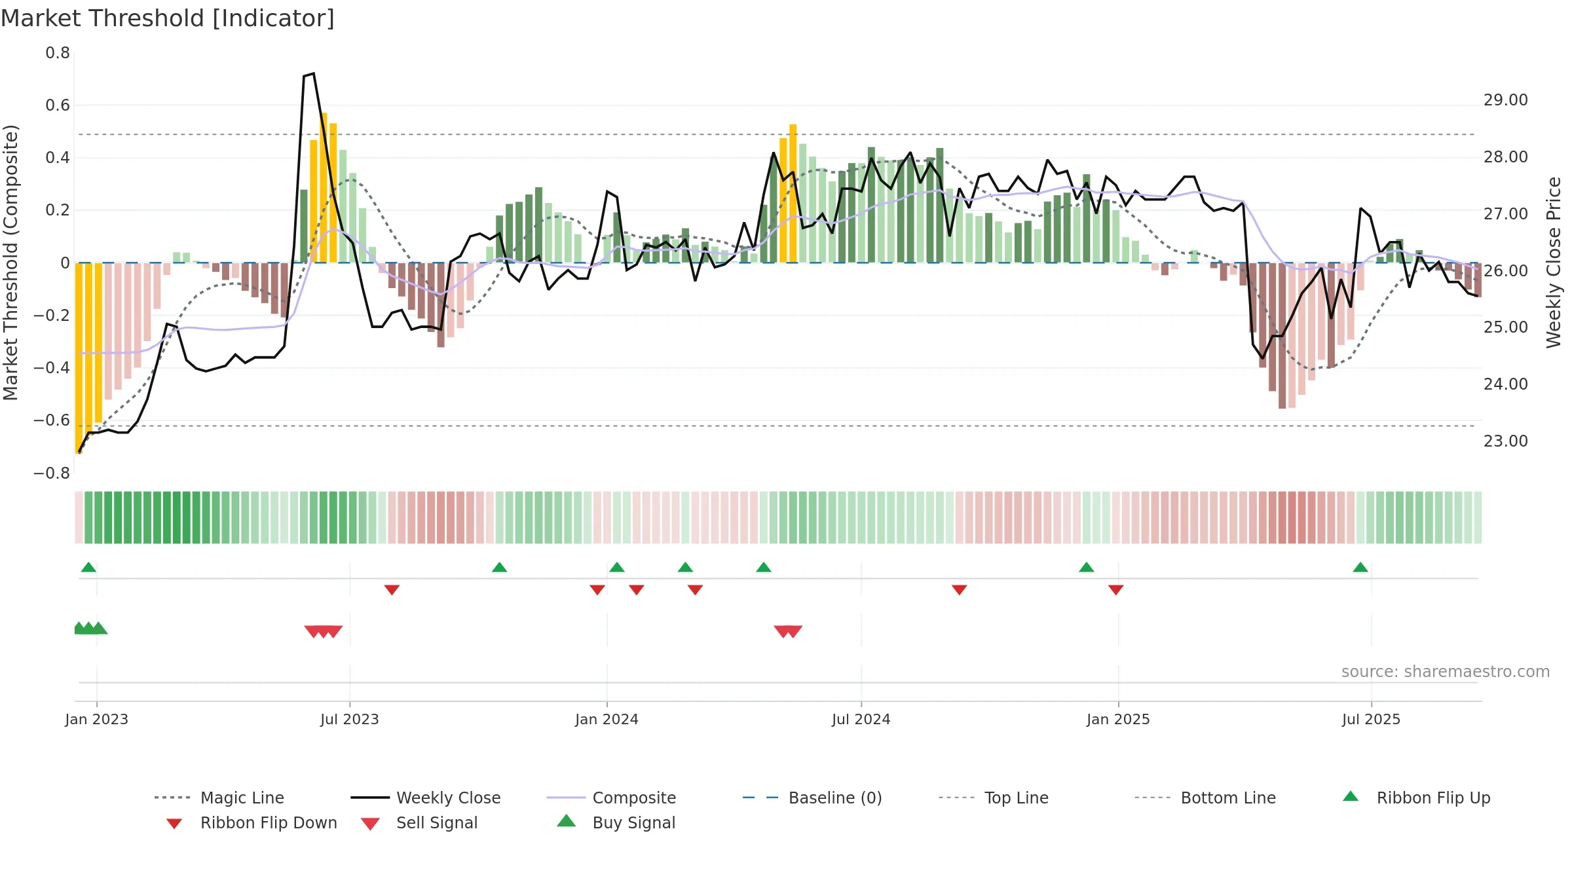Click the −0.8 left axis label
Viewport: 1572px width, 884px height.
[x=52, y=473]
